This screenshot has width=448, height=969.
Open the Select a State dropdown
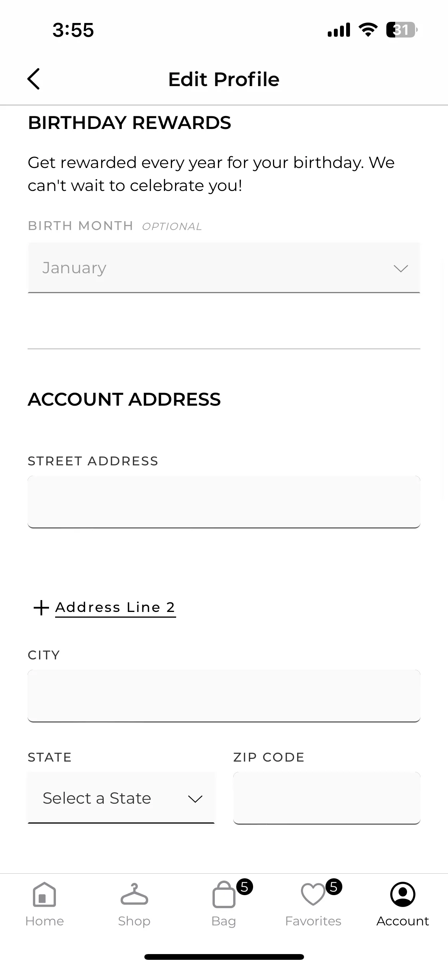[121, 798]
